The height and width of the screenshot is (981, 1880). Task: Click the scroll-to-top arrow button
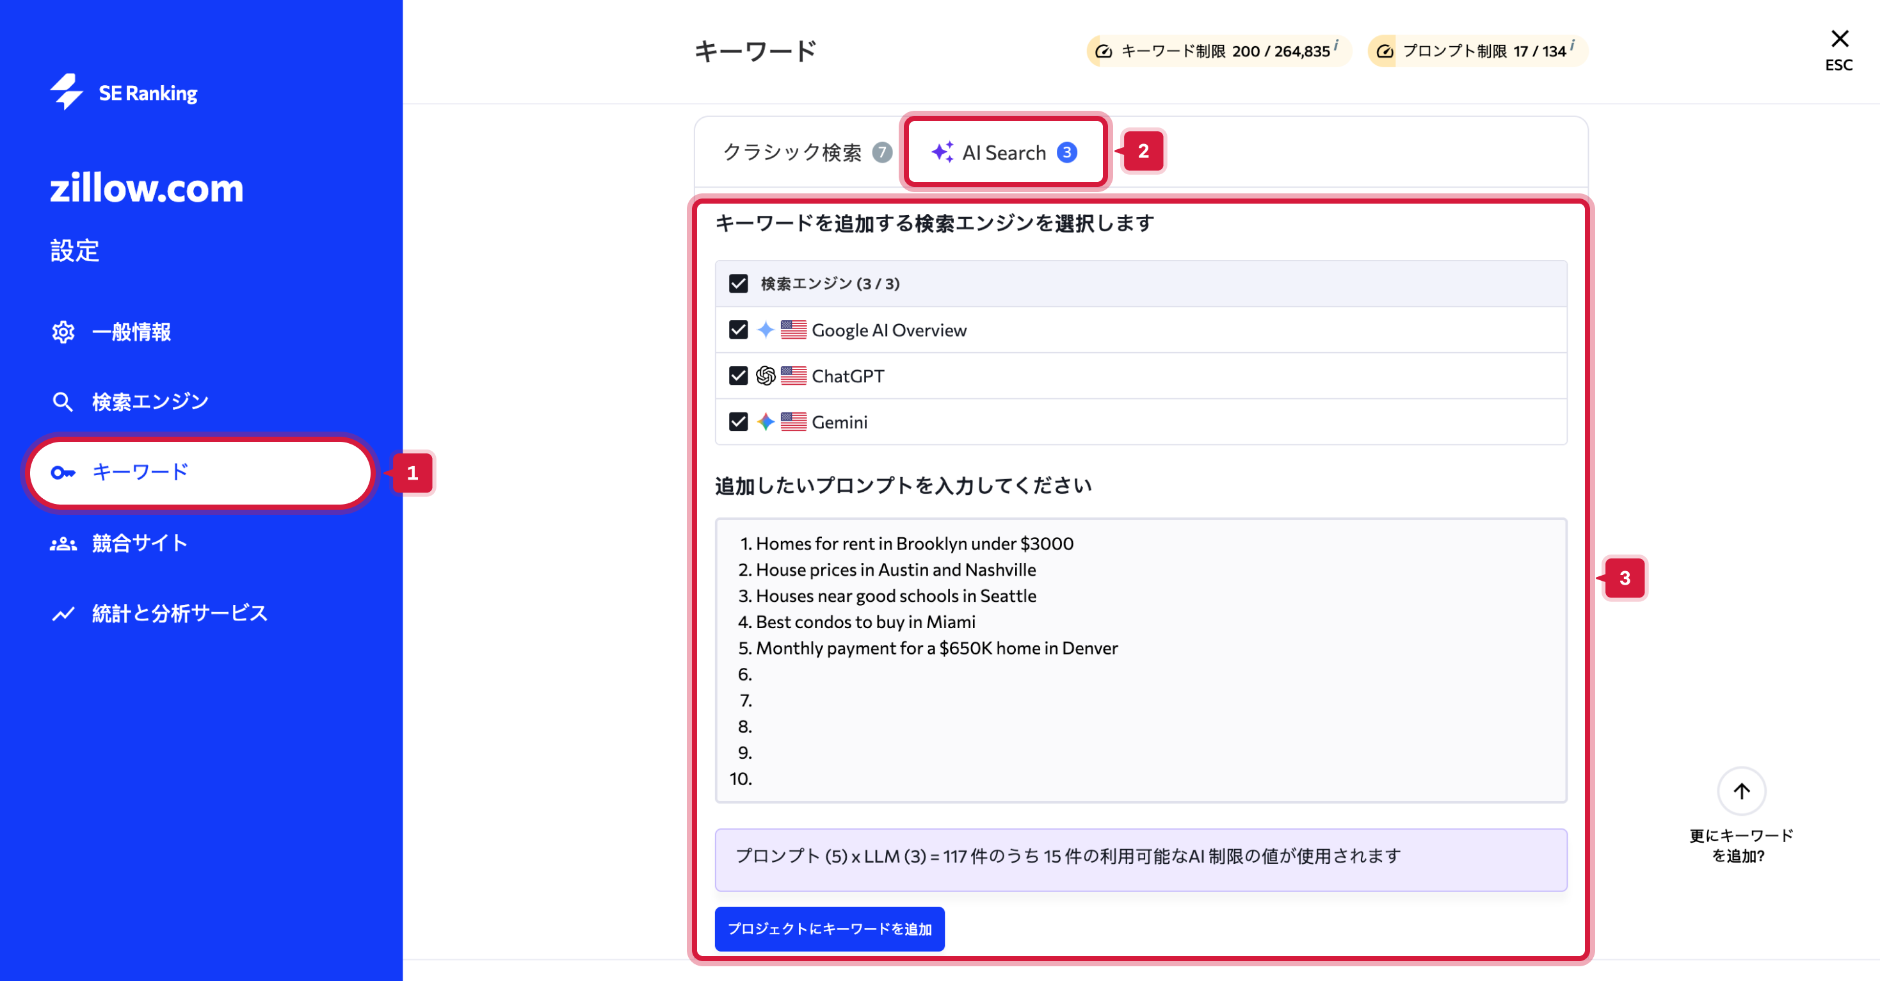click(x=1742, y=791)
